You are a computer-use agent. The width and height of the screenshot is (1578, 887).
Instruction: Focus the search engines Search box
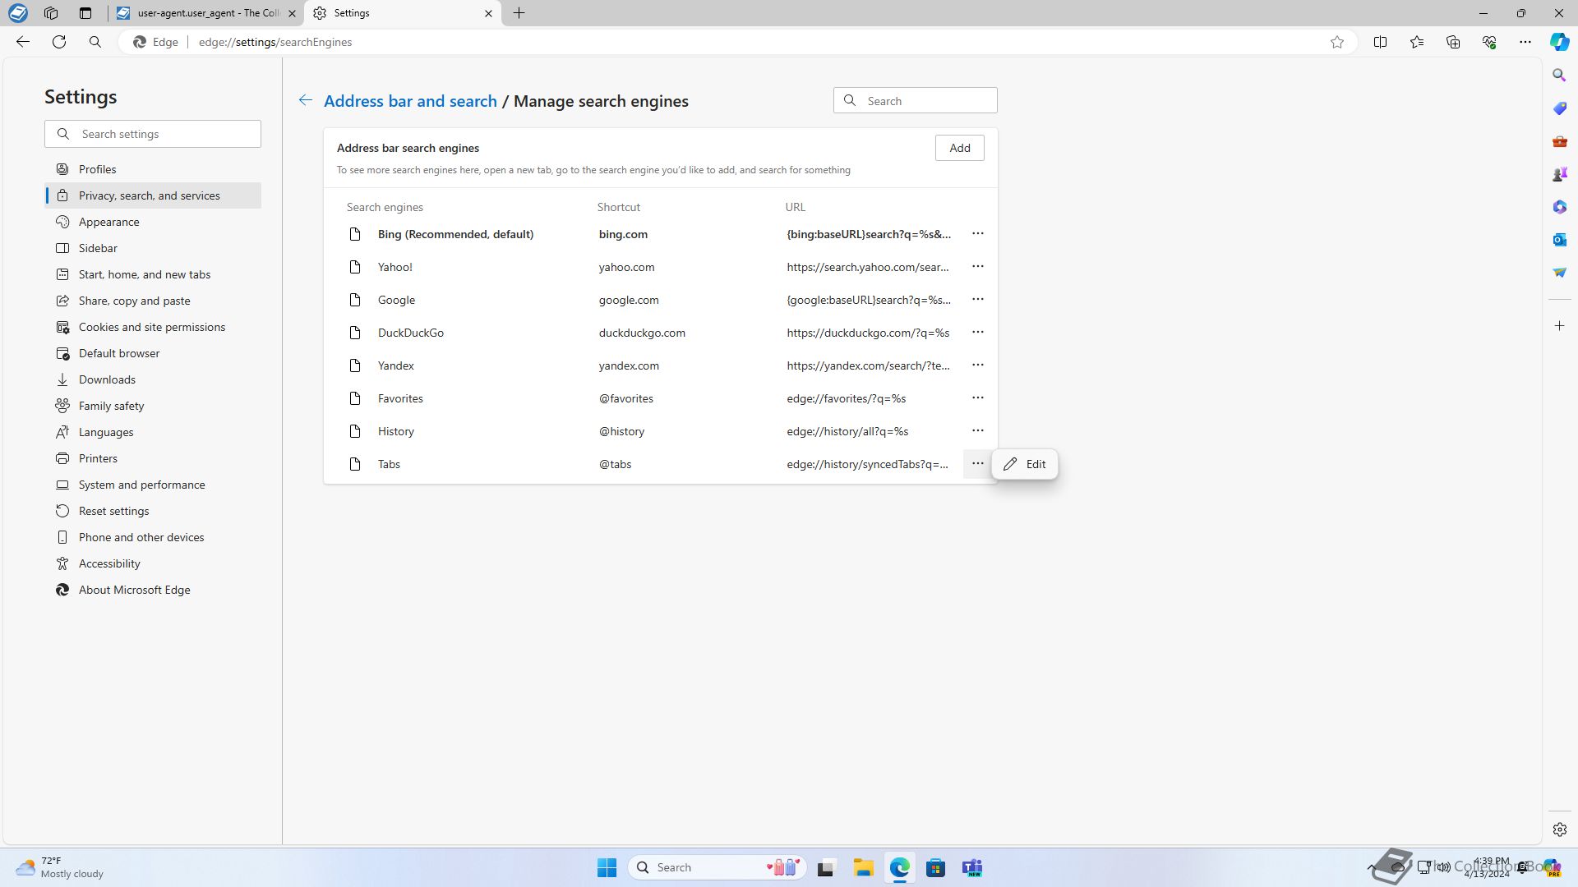[916, 101]
